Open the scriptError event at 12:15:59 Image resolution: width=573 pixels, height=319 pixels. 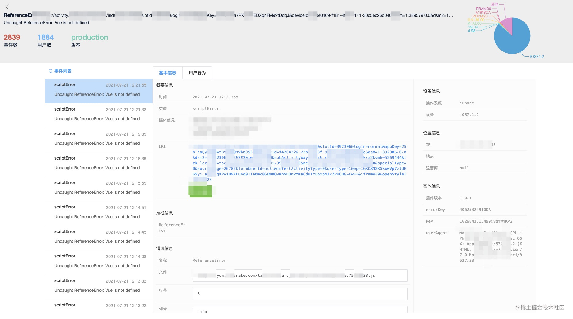tap(99, 189)
